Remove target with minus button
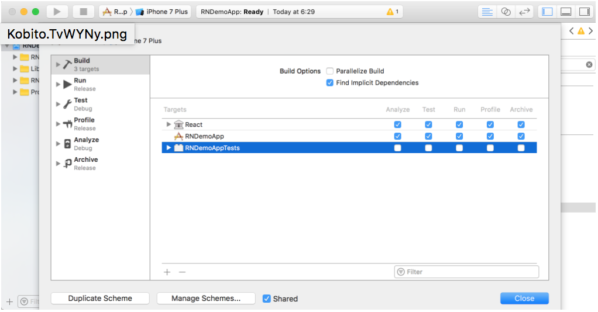 pos(183,272)
